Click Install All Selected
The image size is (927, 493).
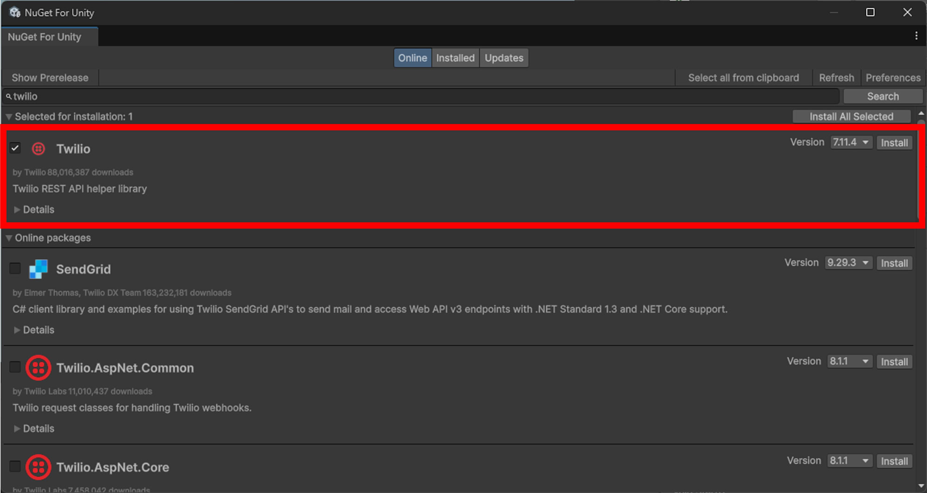(851, 117)
